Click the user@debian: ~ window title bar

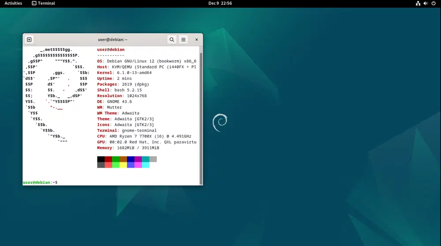point(112,40)
